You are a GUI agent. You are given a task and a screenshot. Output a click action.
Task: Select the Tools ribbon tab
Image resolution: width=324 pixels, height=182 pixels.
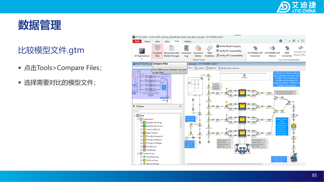coord(177,41)
